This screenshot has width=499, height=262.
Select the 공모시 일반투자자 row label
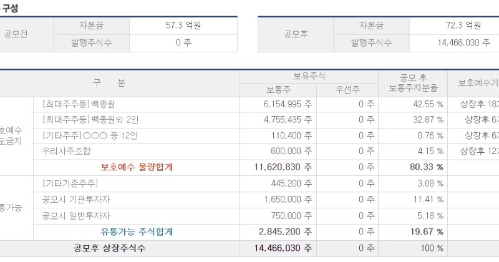pyautogui.click(x=76, y=215)
